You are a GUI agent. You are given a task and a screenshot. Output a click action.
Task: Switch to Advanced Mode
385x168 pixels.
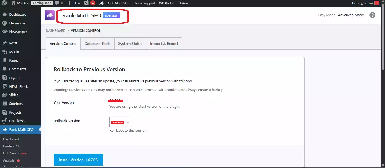351,15
